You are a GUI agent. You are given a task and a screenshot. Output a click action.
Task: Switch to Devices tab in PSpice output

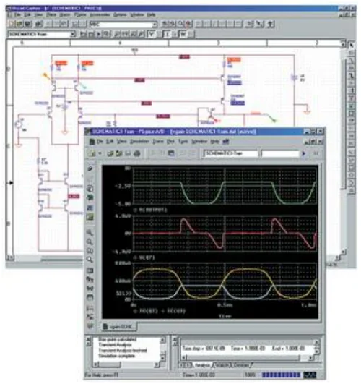241,365
